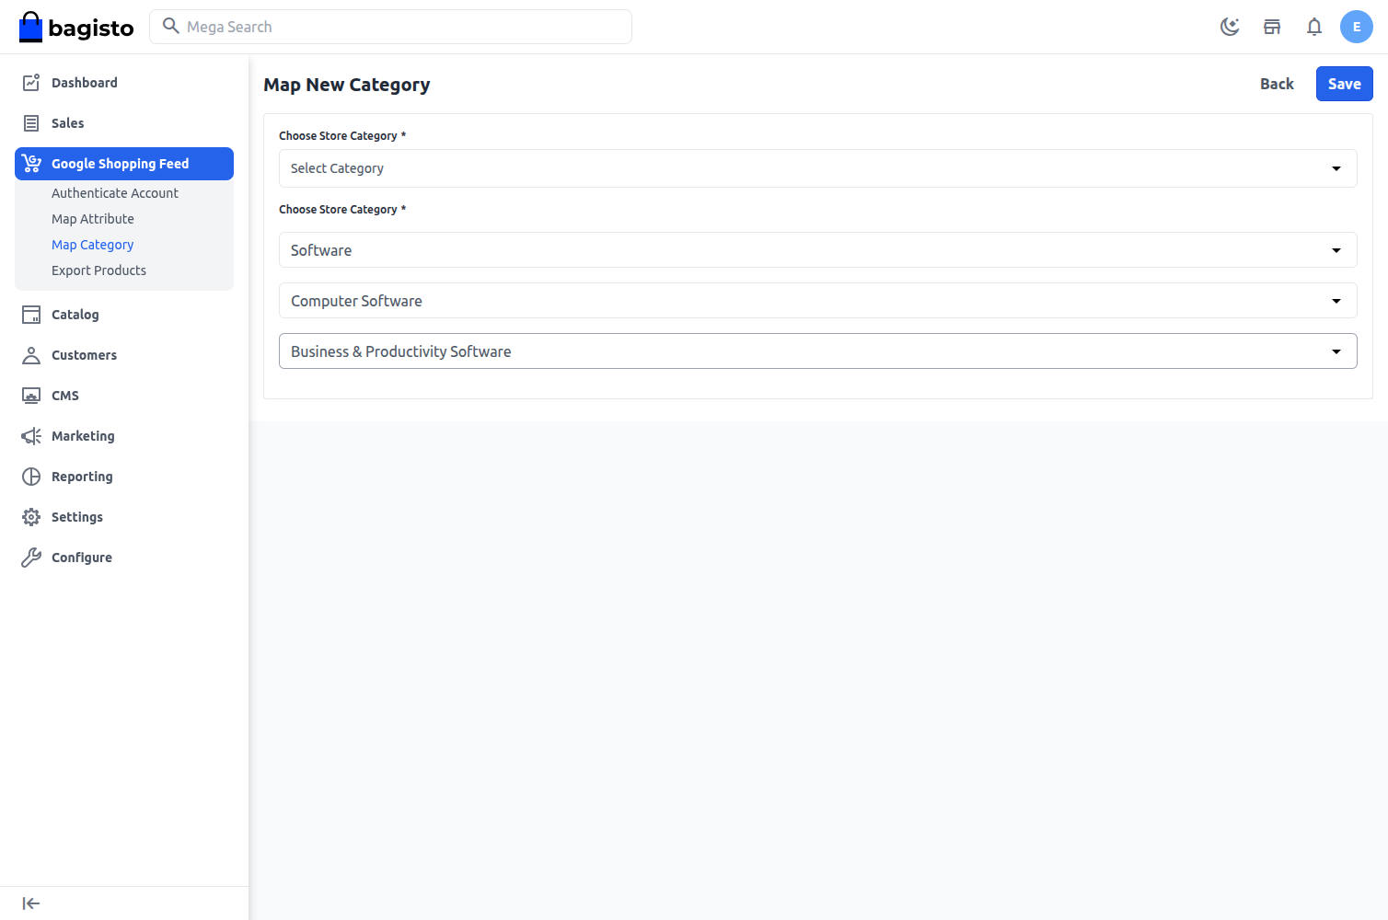Save the category mapping
Screen dimensions: 1388x920
pyautogui.click(x=1344, y=84)
